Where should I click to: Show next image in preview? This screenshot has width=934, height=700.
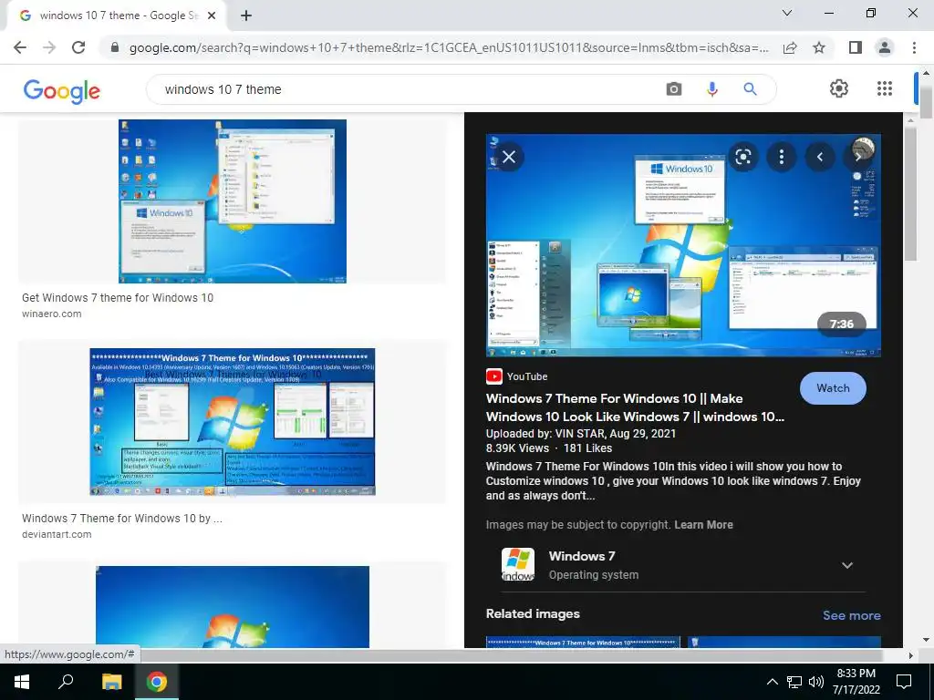pyautogui.click(x=857, y=157)
